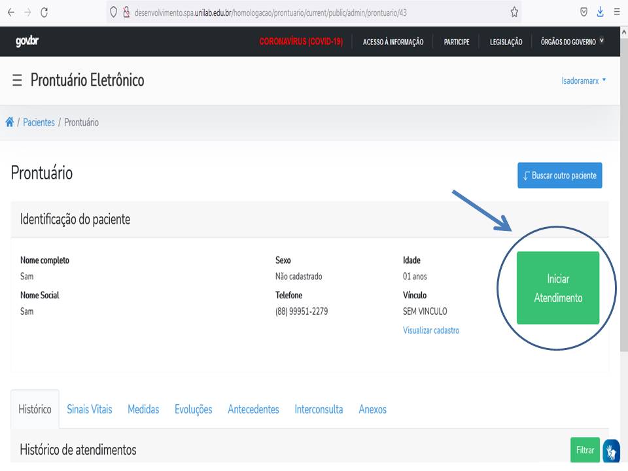Click the home icon in breadcrumb
Viewport: 628px width, 471px height.
click(10, 122)
